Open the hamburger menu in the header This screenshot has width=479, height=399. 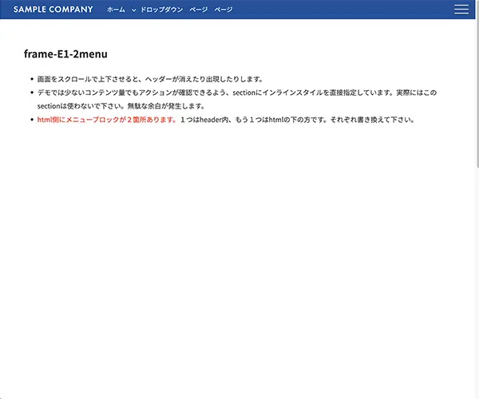(461, 10)
